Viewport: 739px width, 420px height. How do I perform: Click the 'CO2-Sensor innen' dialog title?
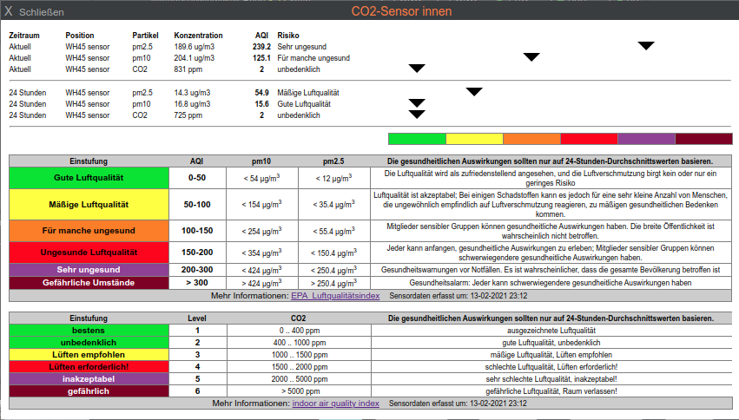[x=401, y=10]
